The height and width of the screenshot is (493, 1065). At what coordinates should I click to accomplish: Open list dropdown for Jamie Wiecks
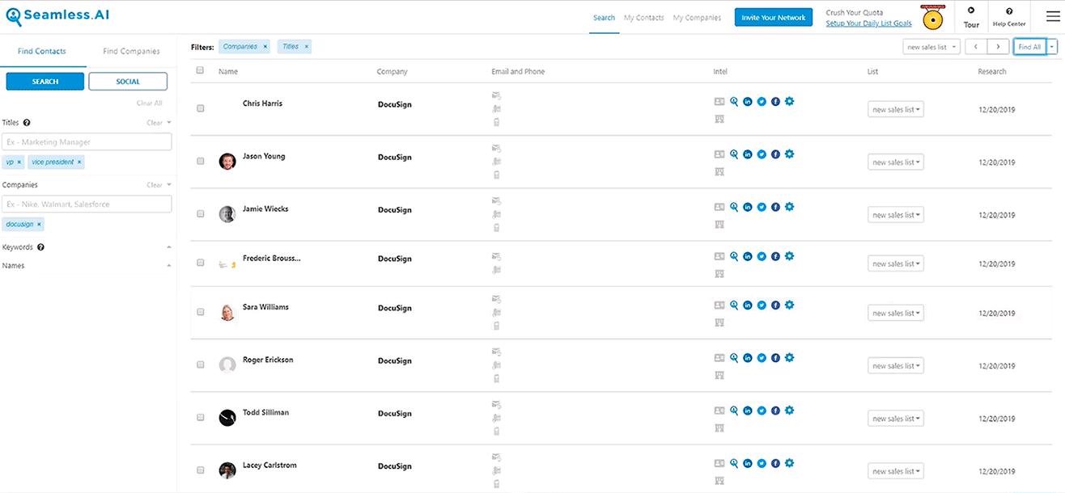point(895,215)
